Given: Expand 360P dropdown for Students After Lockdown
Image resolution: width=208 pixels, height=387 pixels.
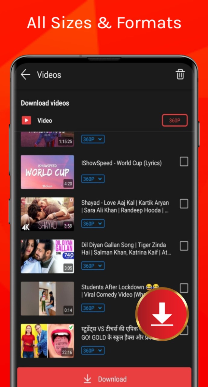Looking at the screenshot, I should tap(93, 308).
